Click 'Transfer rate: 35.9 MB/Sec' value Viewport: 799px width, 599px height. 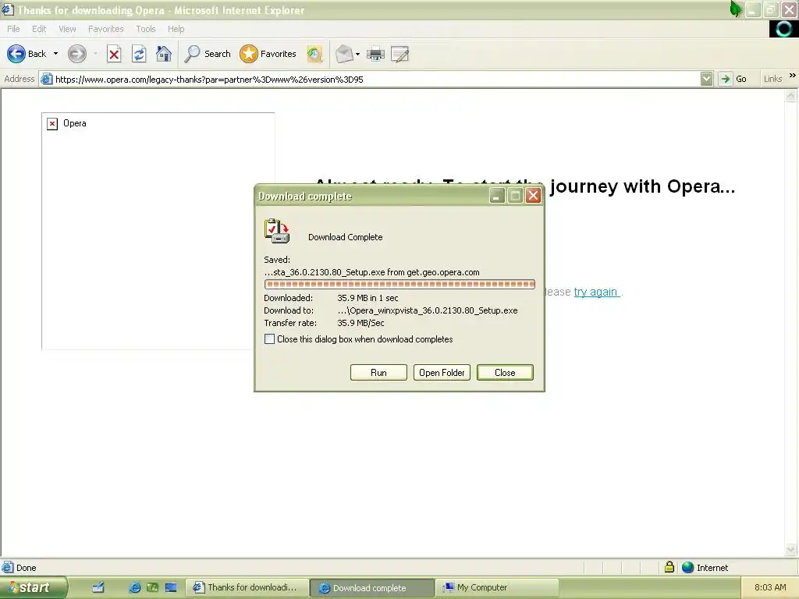pos(360,323)
